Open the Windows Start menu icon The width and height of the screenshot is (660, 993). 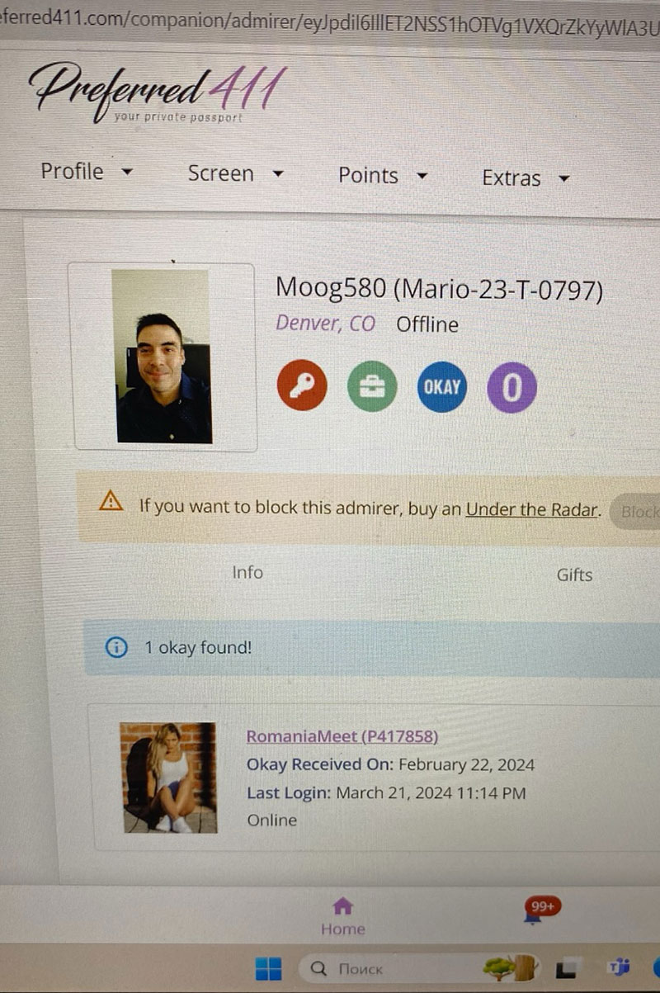pos(268,968)
